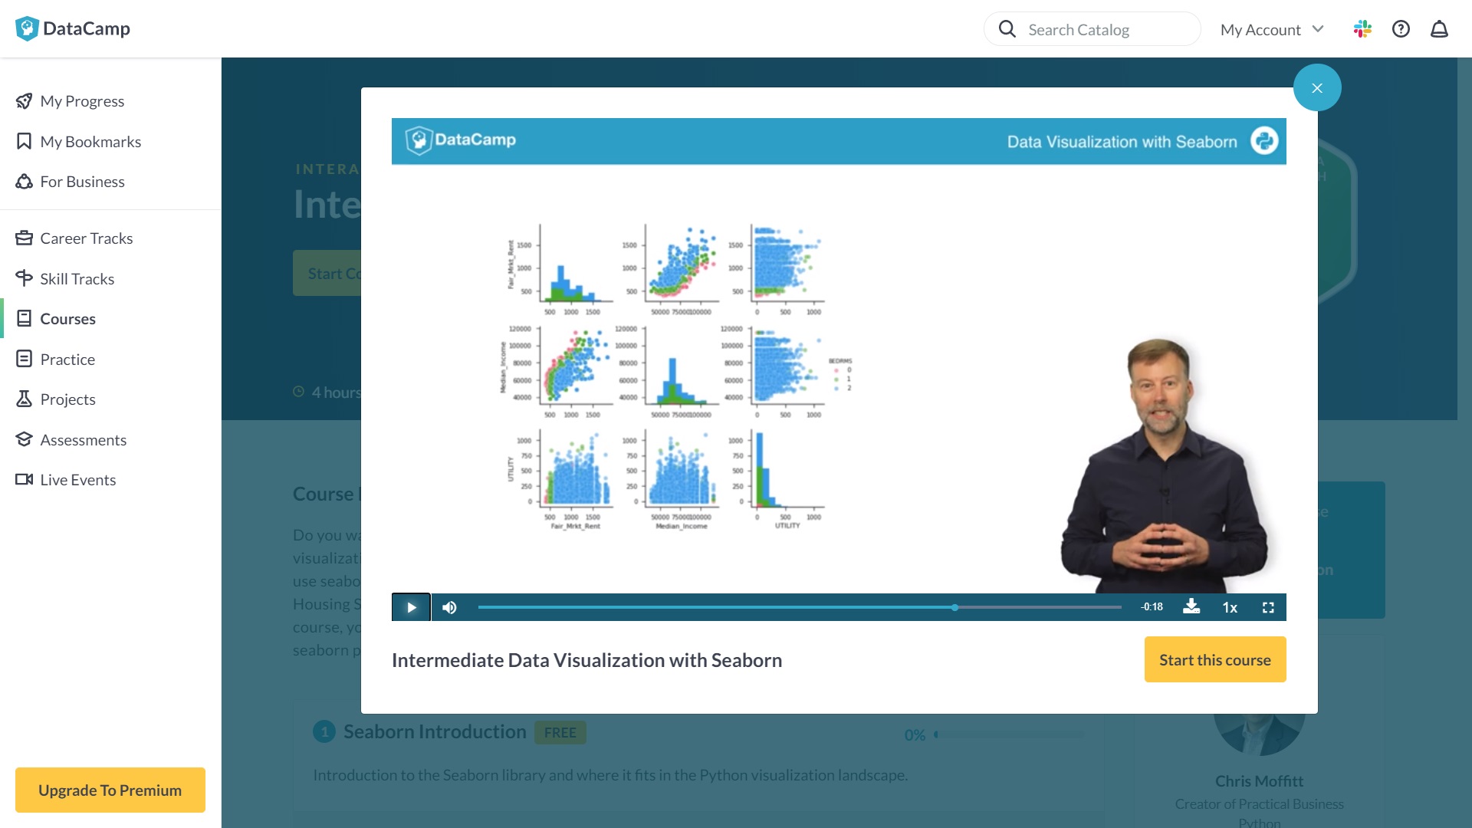This screenshot has width=1472, height=828.
Task: Click the scatter plot matrix in video
Action: pyautogui.click(x=675, y=376)
